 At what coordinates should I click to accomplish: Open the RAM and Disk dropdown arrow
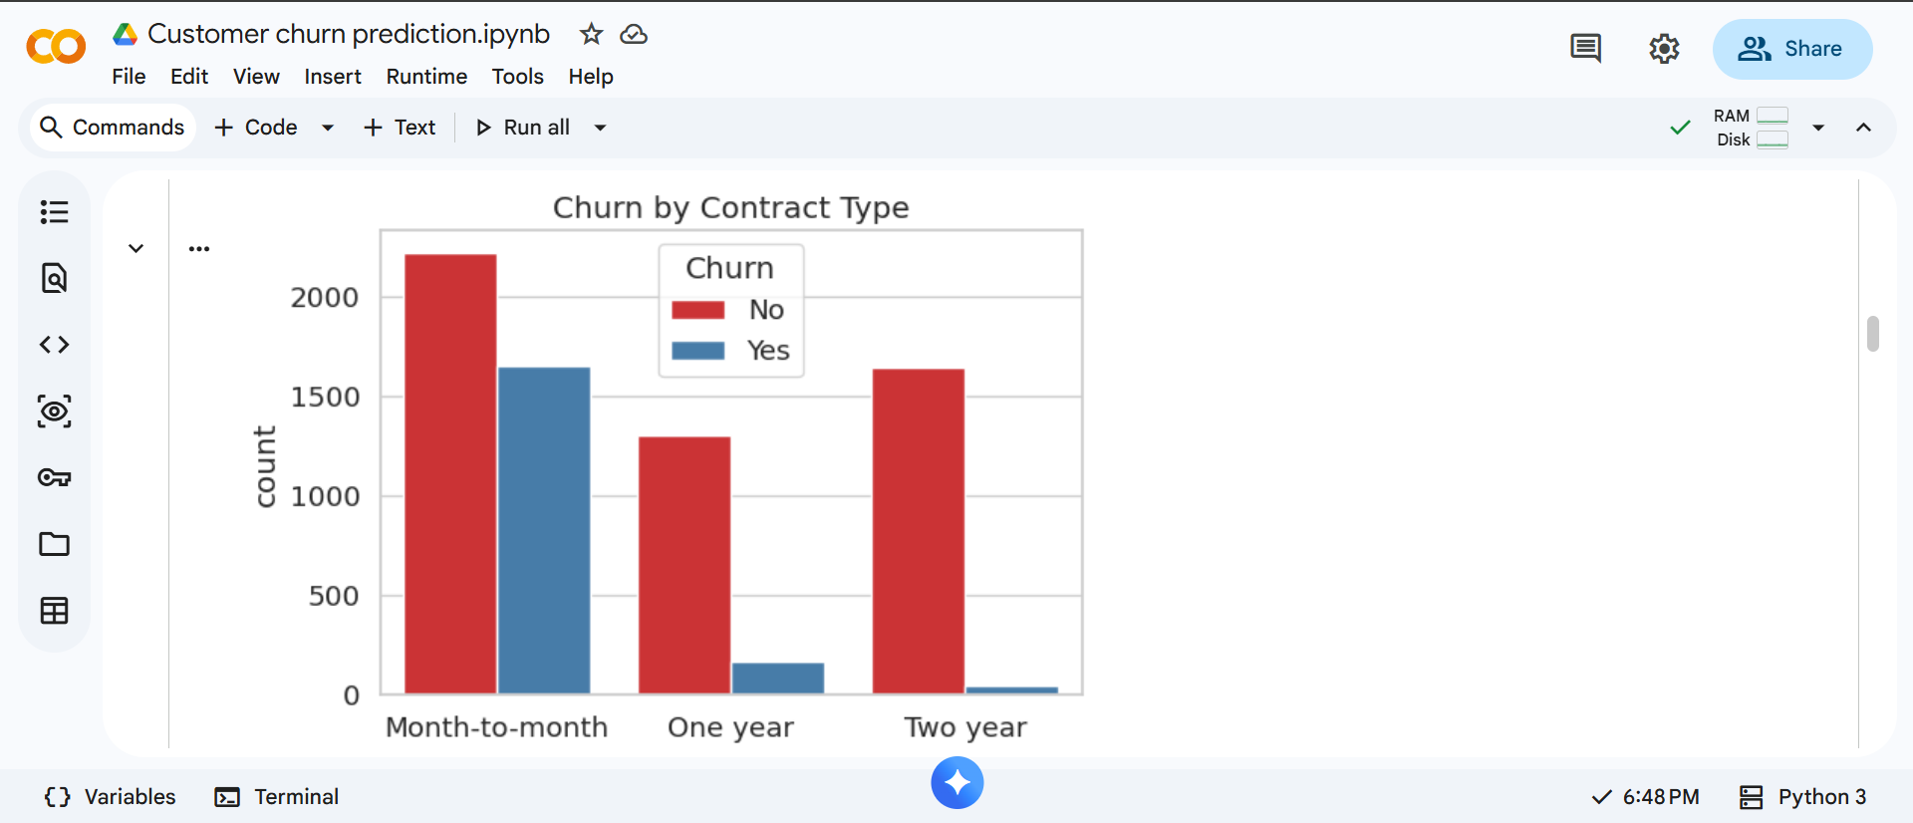[1818, 128]
